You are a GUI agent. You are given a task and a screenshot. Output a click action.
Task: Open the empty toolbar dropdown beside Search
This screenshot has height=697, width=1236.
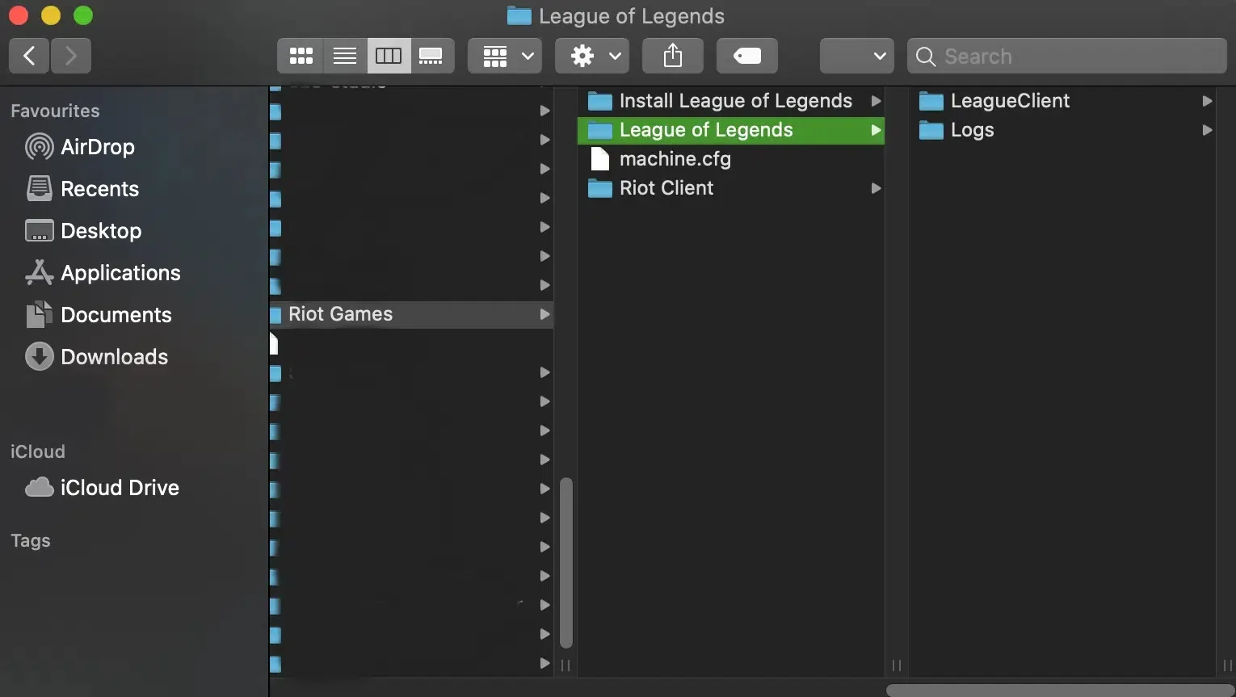pyautogui.click(x=857, y=56)
